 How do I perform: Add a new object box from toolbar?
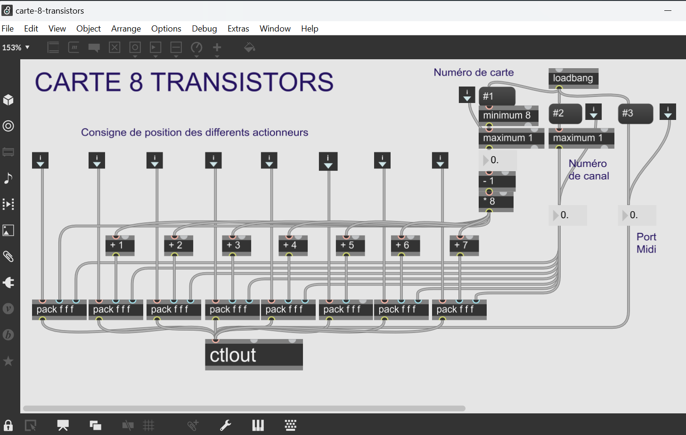[x=53, y=47]
